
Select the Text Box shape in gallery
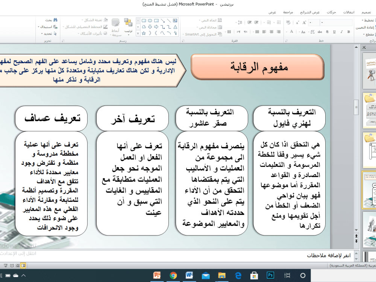pos(175,20)
